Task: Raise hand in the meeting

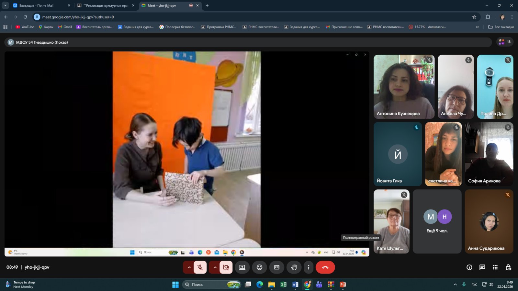Action: pyautogui.click(x=294, y=267)
